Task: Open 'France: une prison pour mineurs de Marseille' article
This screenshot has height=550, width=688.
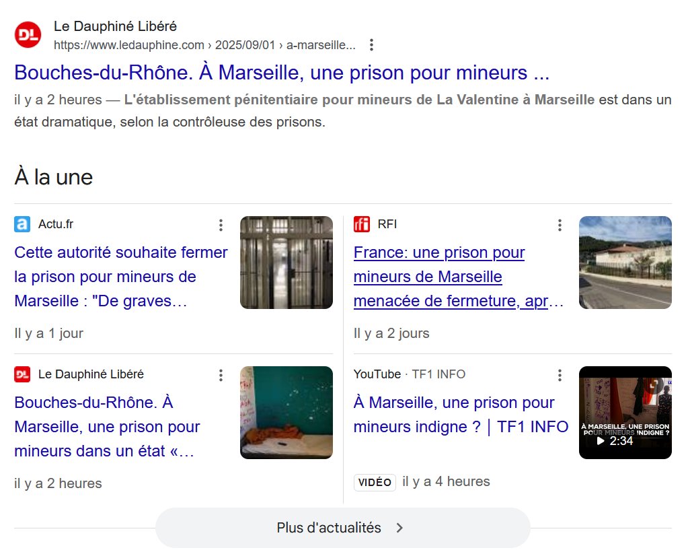Action: point(459,277)
